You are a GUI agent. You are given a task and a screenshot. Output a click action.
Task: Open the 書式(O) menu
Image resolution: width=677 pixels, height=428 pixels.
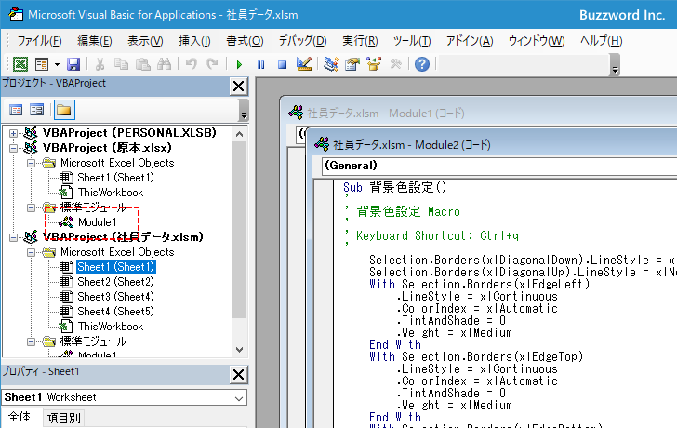(245, 41)
